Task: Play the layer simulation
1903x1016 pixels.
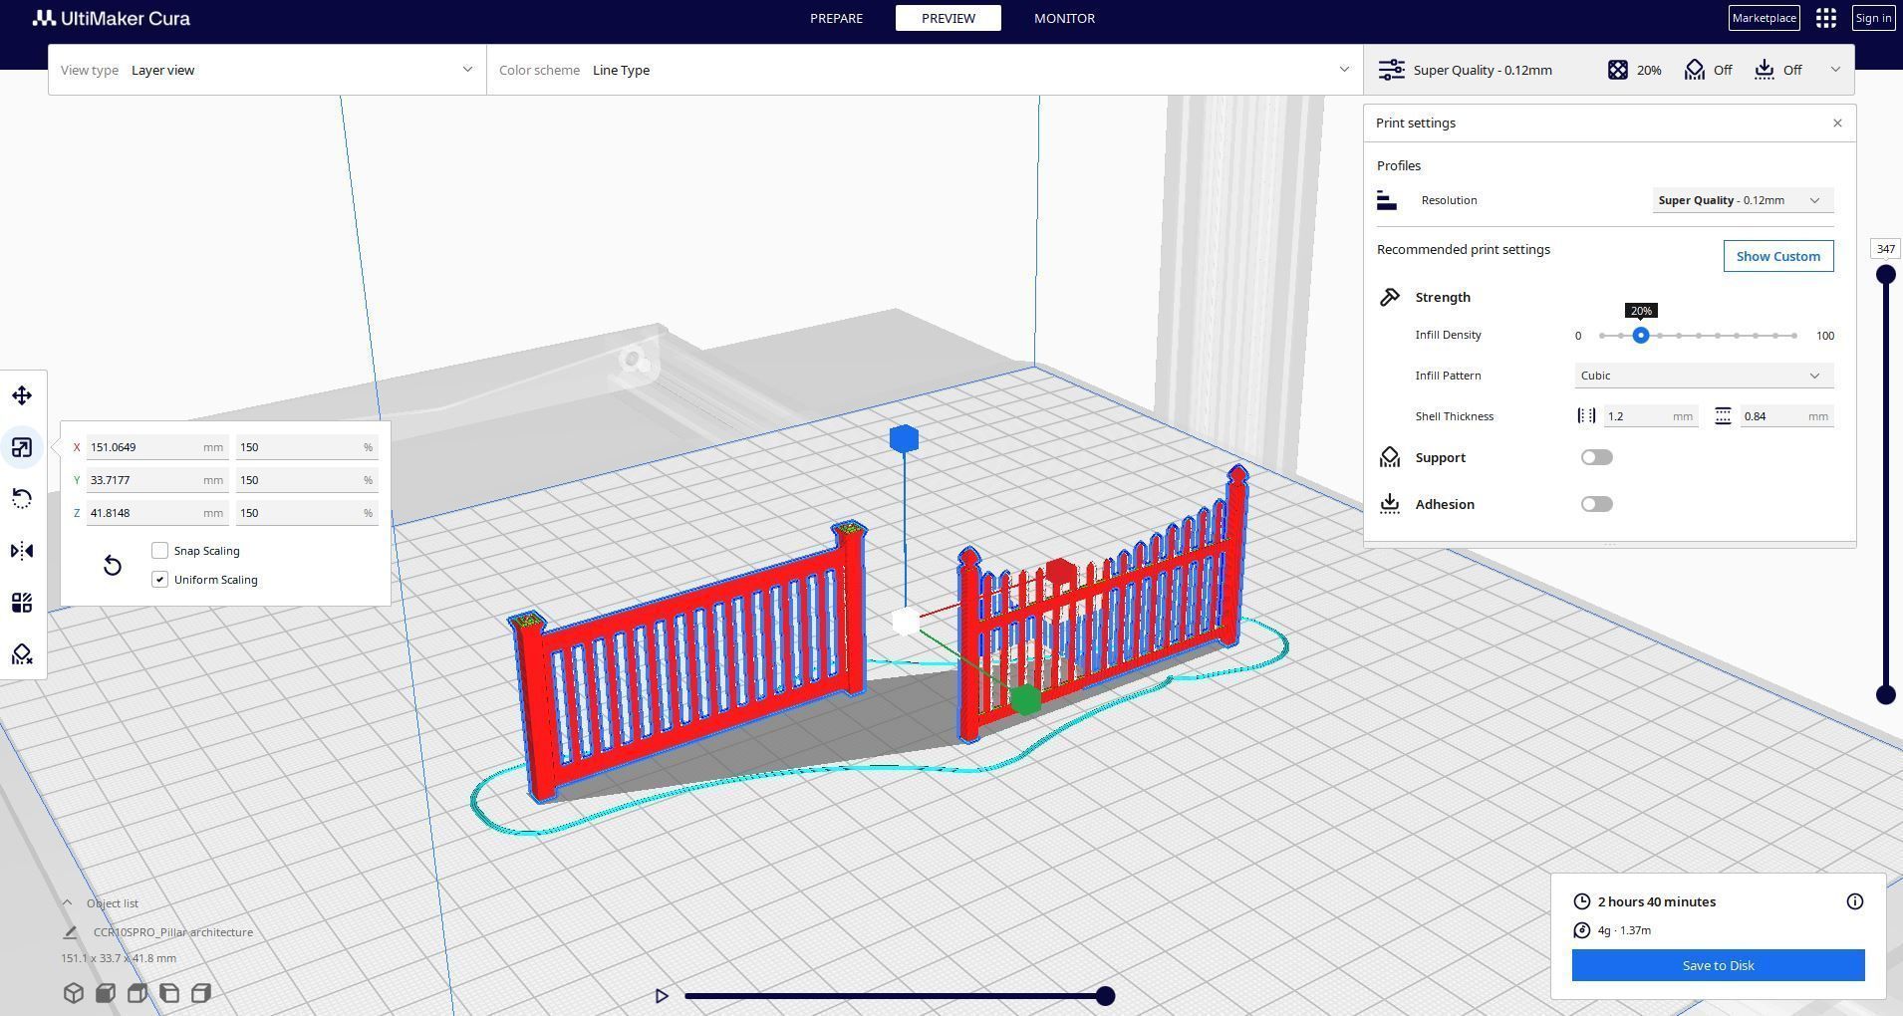Action: (662, 996)
